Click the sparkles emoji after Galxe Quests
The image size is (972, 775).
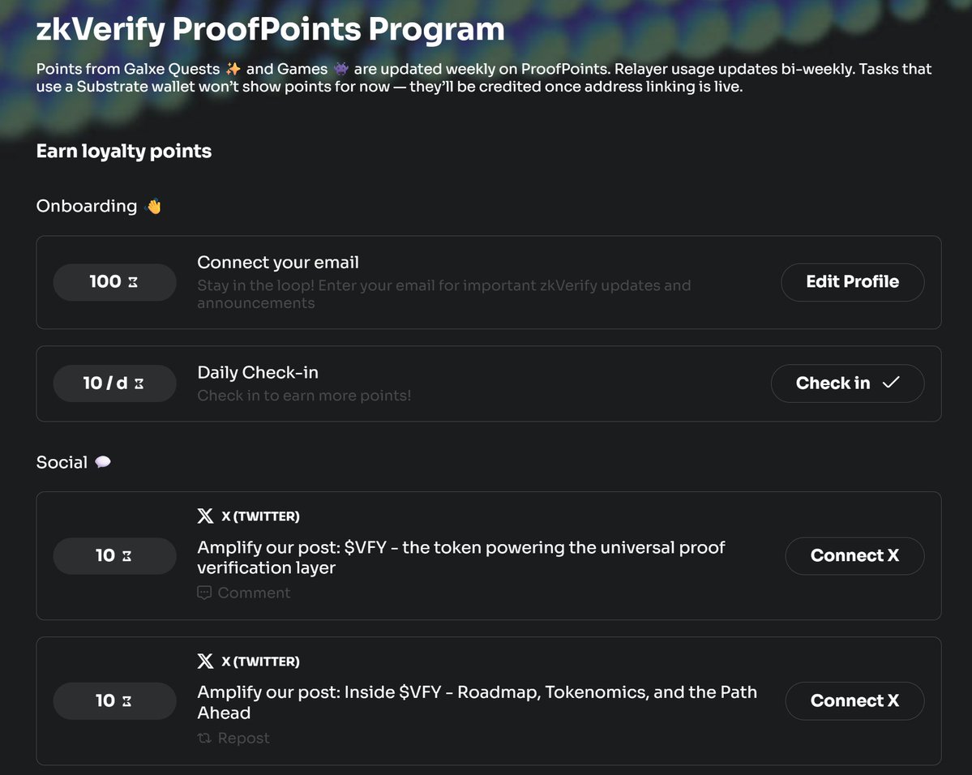tap(233, 69)
